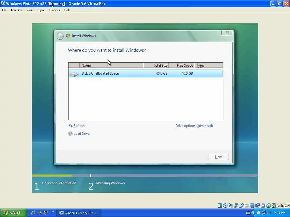Click the 40.0 GB total size cell
The image size is (290, 217).
[162, 73]
